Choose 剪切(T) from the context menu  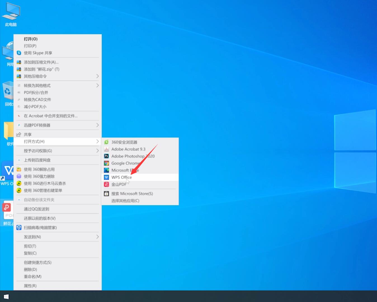pos(58,246)
